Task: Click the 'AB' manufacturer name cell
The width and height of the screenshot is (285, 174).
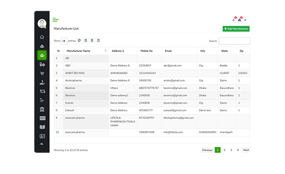Action: pos(86,58)
